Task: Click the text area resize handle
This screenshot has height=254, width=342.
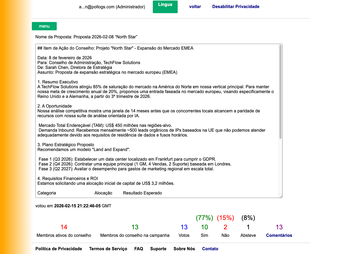Action: pyautogui.click(x=280, y=196)
